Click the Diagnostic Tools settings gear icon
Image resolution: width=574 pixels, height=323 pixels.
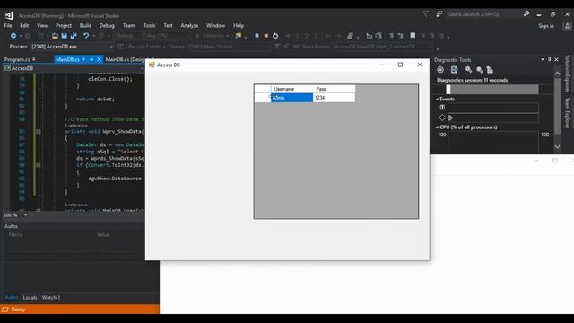tap(440, 70)
